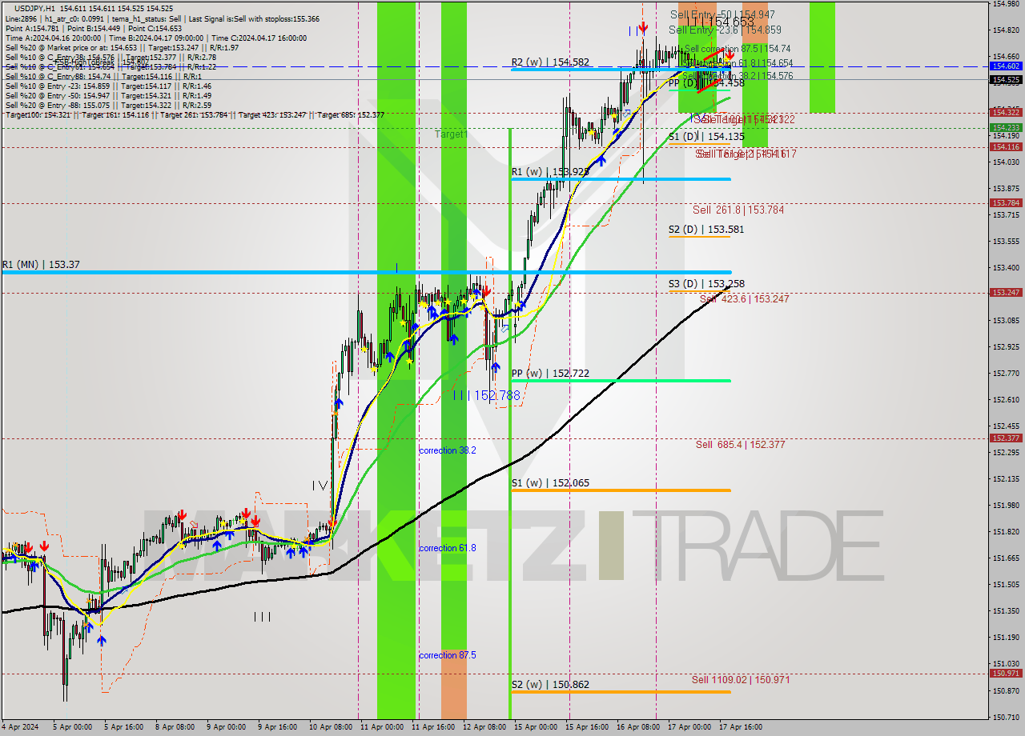The image size is (1025, 736).
Task: Click the red 153.247 price tag
Action: pos(1006,292)
